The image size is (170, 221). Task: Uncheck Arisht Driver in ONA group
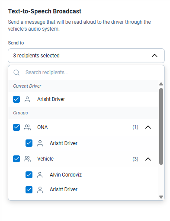pos(29,143)
